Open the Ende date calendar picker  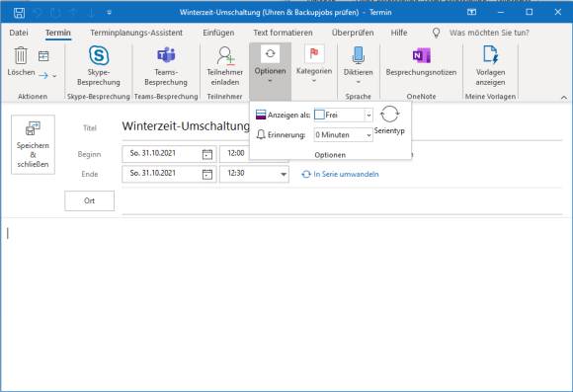point(207,174)
